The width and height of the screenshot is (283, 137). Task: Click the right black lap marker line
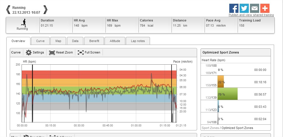172,93
